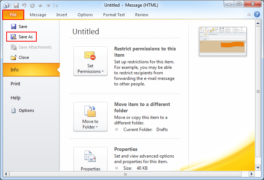
Task: Click the vertical scrollbar up arrow
Action: tap(258, 23)
